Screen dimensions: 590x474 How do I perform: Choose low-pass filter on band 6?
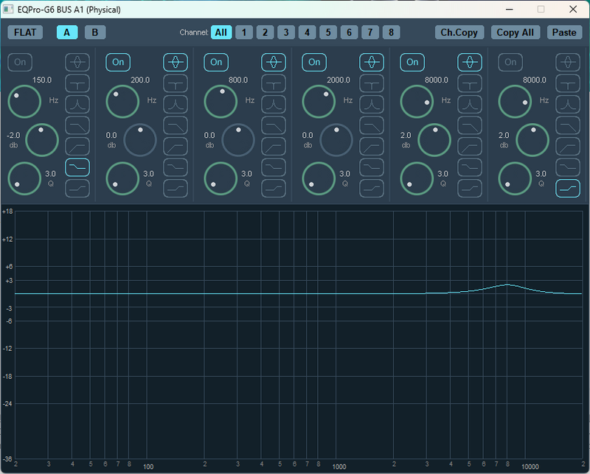point(568,125)
